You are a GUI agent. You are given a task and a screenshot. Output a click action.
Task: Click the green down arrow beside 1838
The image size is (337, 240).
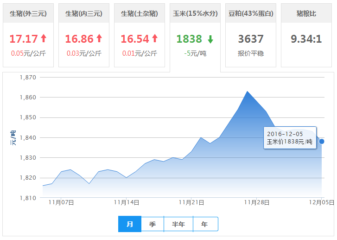click(x=210, y=39)
